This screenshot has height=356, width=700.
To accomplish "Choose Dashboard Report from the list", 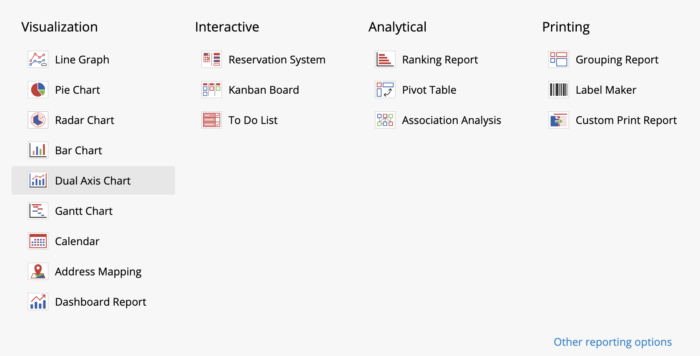I will click(x=100, y=302).
